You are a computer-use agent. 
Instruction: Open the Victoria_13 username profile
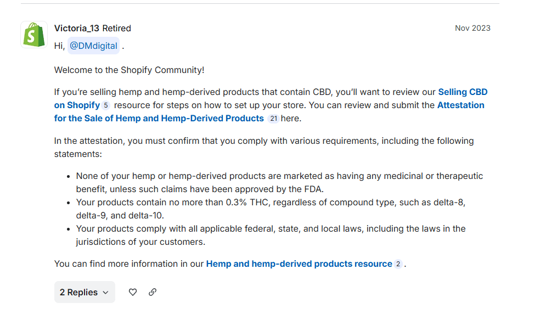tap(77, 28)
